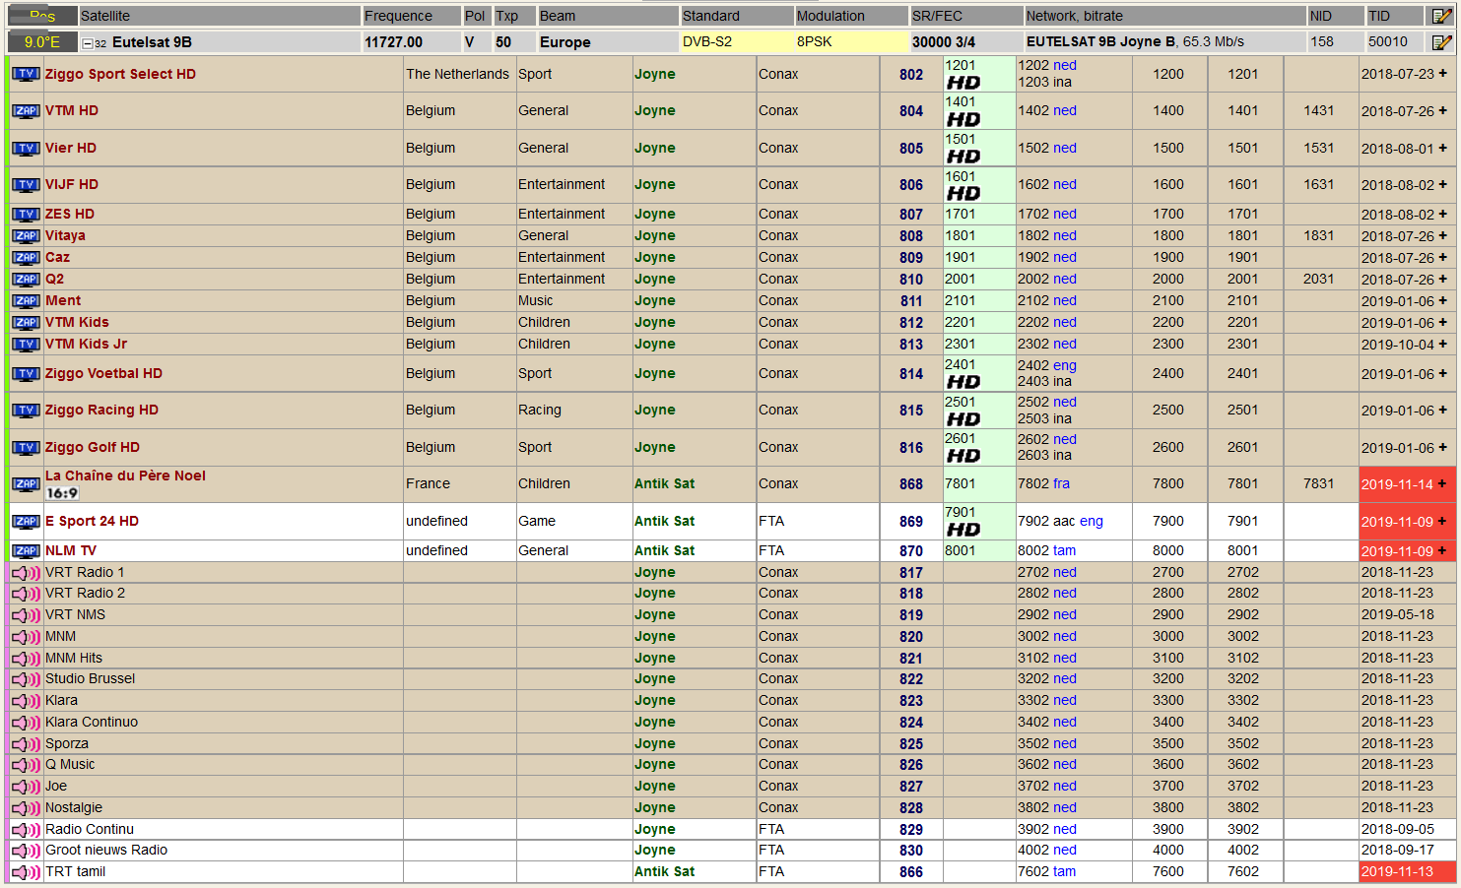Open the Eutelsat 9B satellite link
This screenshot has width=1461, height=888.
(x=152, y=42)
